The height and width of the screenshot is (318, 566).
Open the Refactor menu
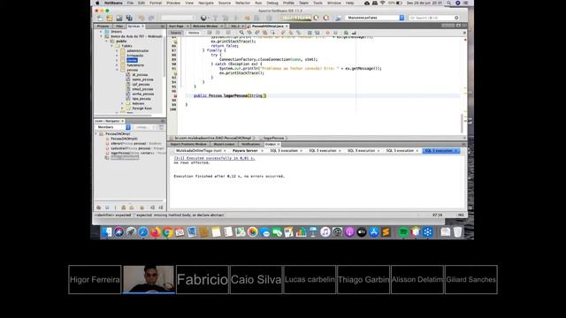click(242, 3)
